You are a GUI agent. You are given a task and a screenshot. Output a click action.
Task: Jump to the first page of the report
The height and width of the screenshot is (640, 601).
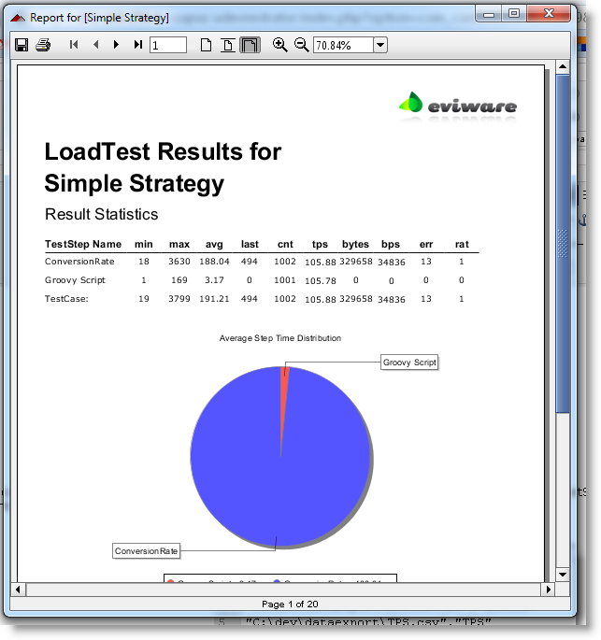(74, 44)
